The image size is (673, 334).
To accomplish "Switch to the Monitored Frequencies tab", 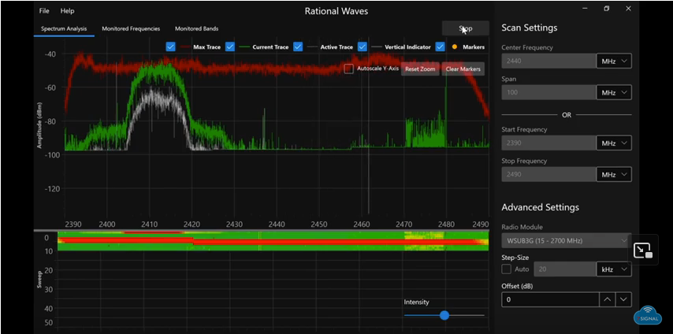I will coord(130,29).
